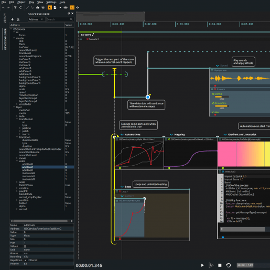Click the four-point cross icon in the toolbar
270x270 pixels.
click(78, 7)
